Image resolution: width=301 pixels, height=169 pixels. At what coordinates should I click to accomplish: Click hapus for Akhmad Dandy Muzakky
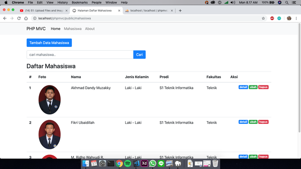tap(263, 87)
